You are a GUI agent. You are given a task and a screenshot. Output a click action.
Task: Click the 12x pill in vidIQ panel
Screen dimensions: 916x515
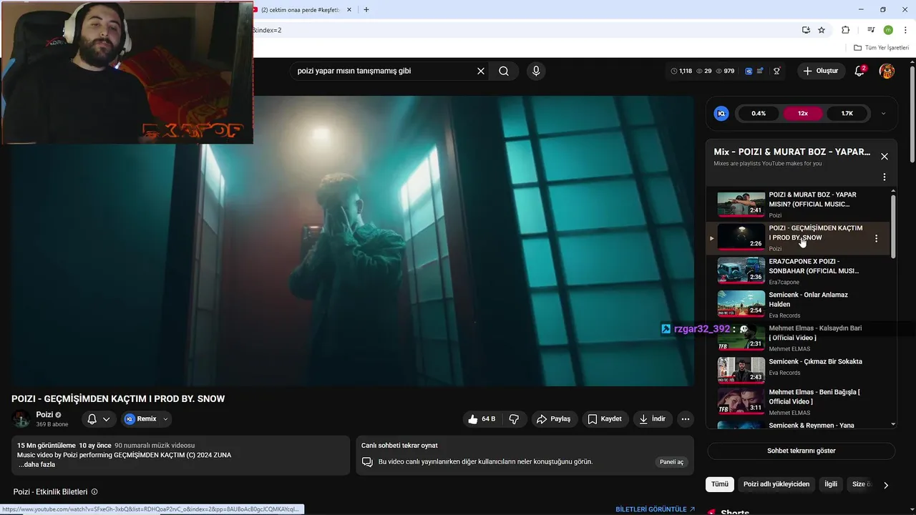click(x=803, y=113)
